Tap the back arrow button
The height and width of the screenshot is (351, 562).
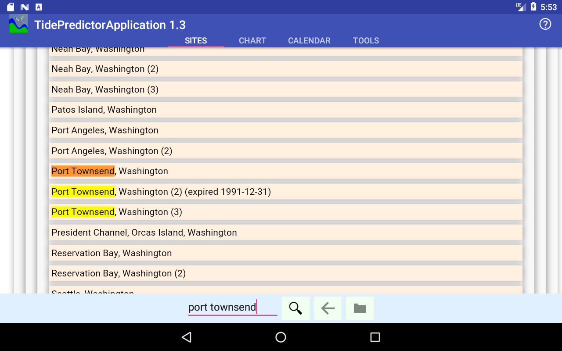[328, 308]
